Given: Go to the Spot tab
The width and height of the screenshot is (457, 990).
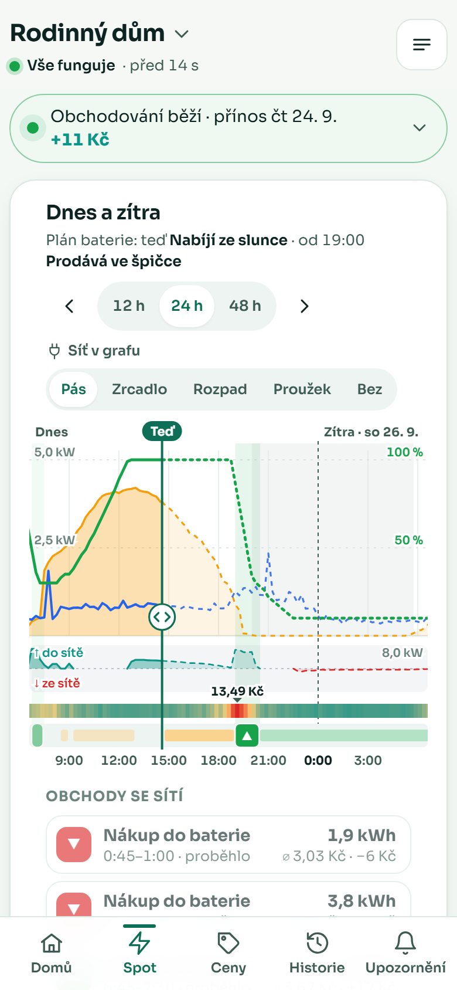Looking at the screenshot, I should (139, 954).
